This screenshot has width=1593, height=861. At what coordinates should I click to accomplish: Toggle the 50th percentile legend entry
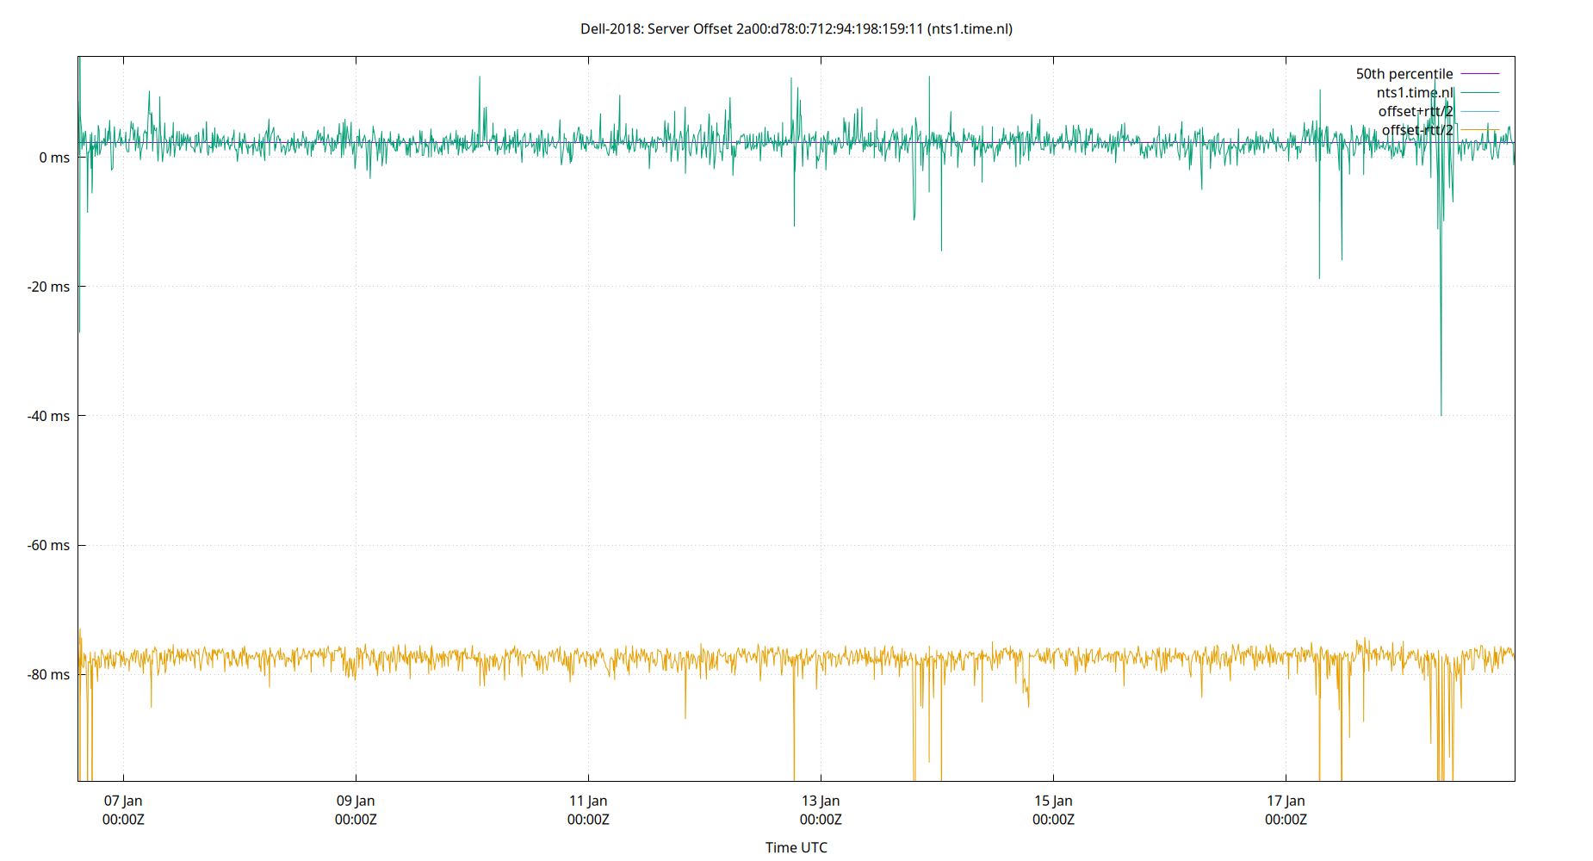click(1405, 73)
